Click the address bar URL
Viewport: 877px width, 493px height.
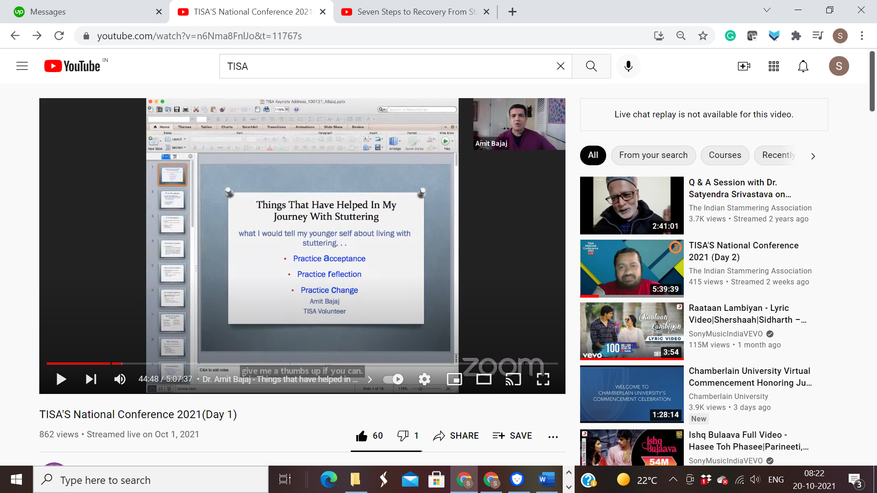(199, 36)
